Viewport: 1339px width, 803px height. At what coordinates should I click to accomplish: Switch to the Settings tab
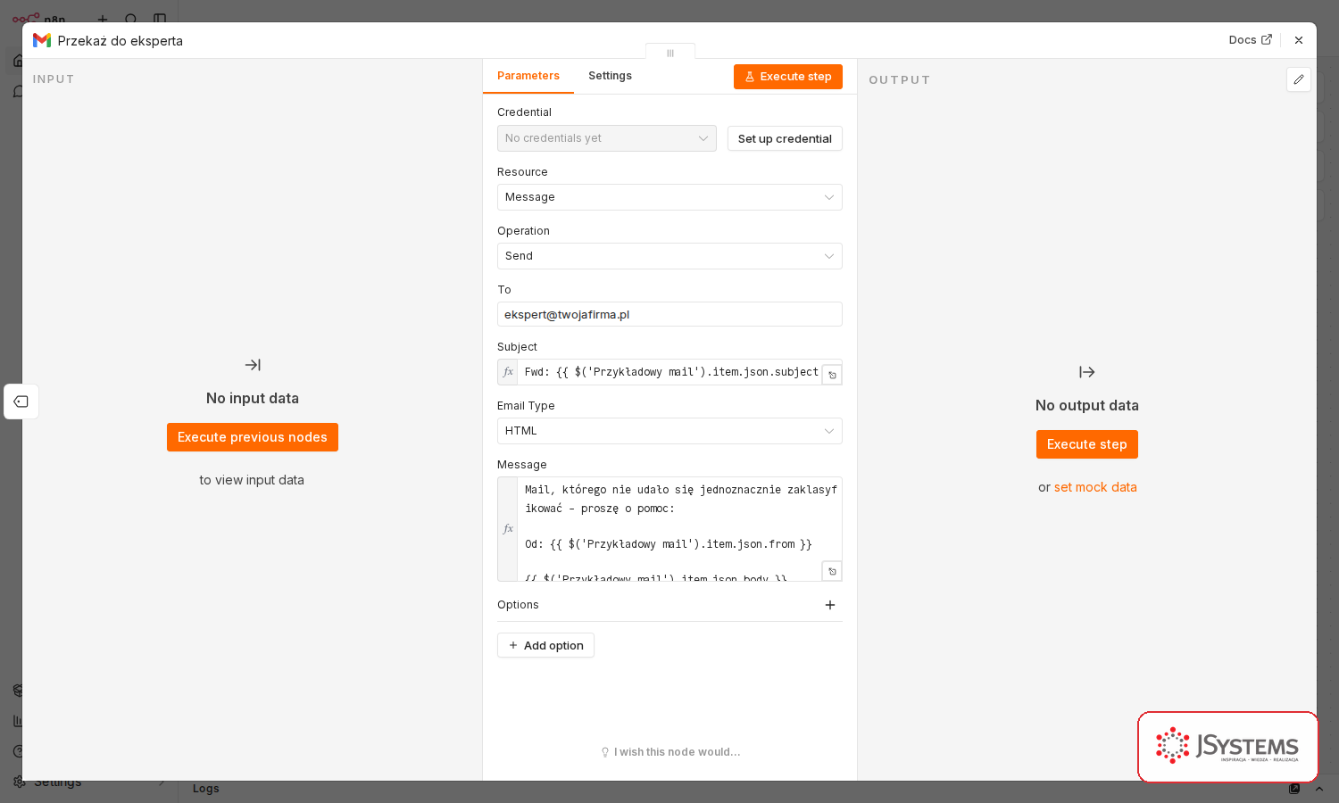click(610, 76)
